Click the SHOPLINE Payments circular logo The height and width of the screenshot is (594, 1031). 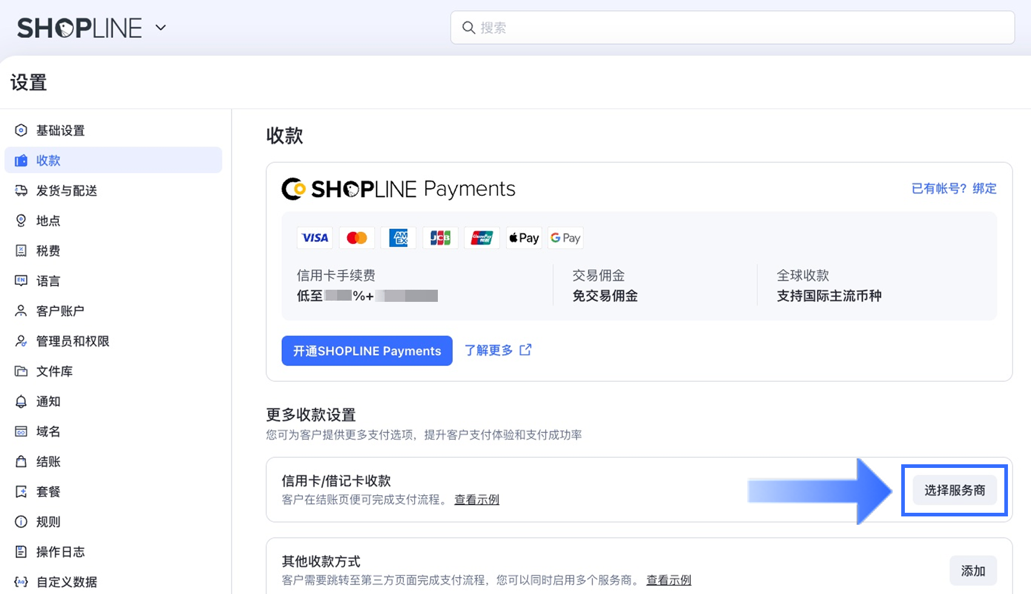294,189
